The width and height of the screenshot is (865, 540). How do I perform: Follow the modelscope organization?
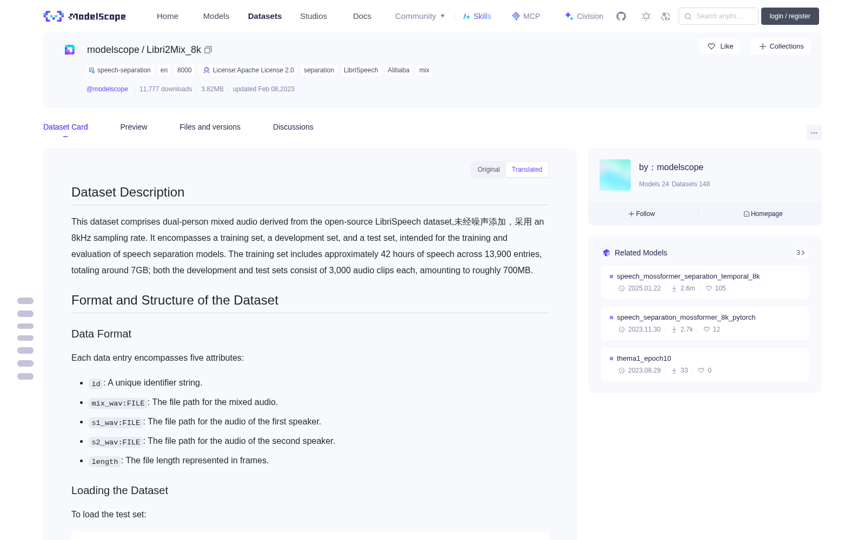[x=642, y=214]
